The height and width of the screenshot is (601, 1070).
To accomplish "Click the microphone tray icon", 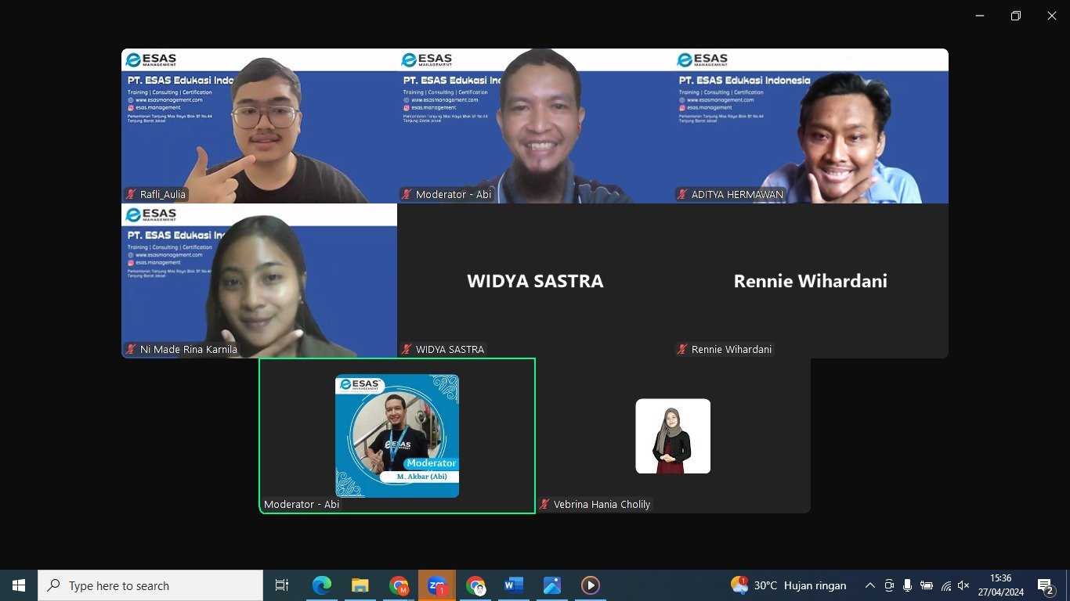I will point(908,585).
